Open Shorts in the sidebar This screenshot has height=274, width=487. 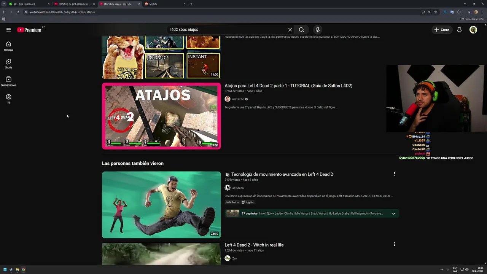(x=8, y=64)
